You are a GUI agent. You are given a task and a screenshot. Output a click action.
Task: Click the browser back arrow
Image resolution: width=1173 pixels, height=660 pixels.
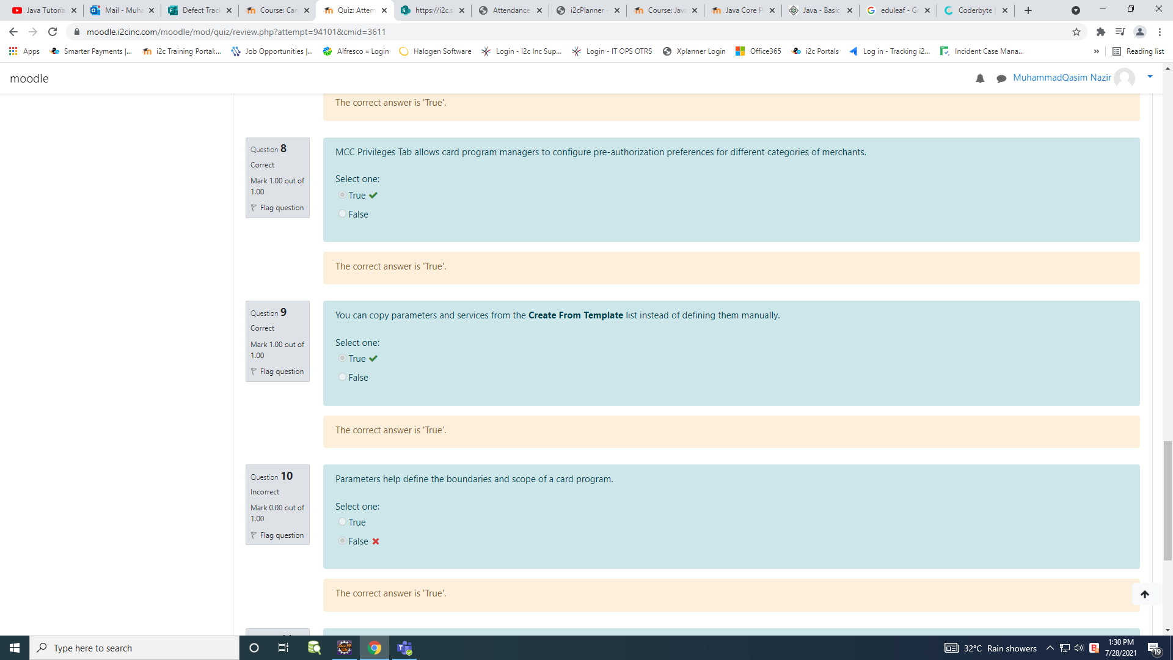13,32
